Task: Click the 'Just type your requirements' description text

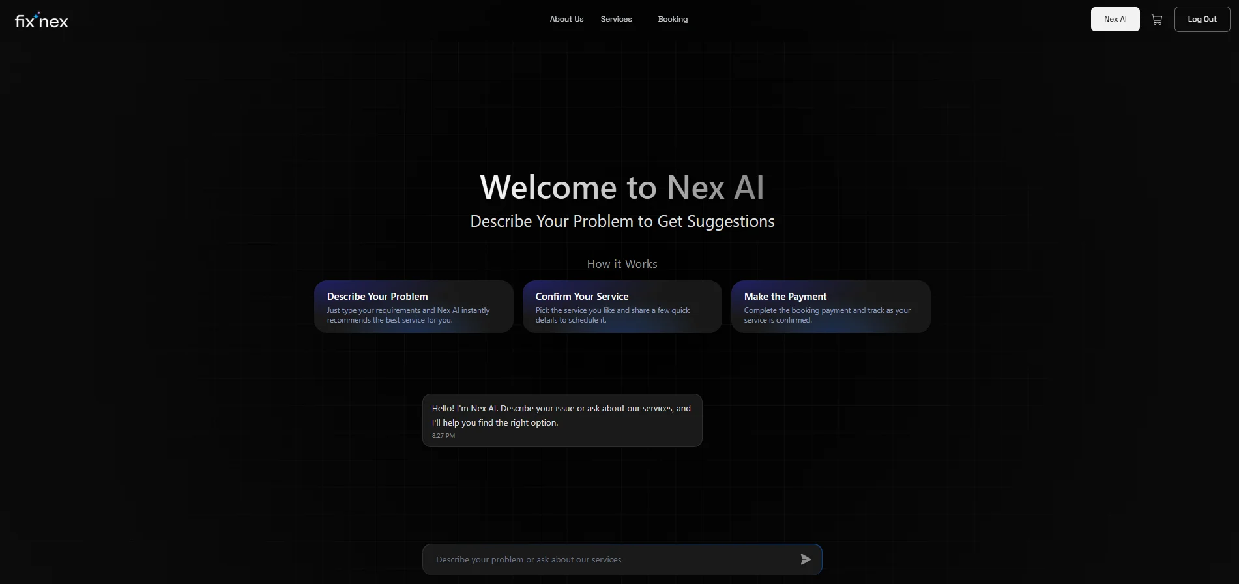Action: pos(408,315)
